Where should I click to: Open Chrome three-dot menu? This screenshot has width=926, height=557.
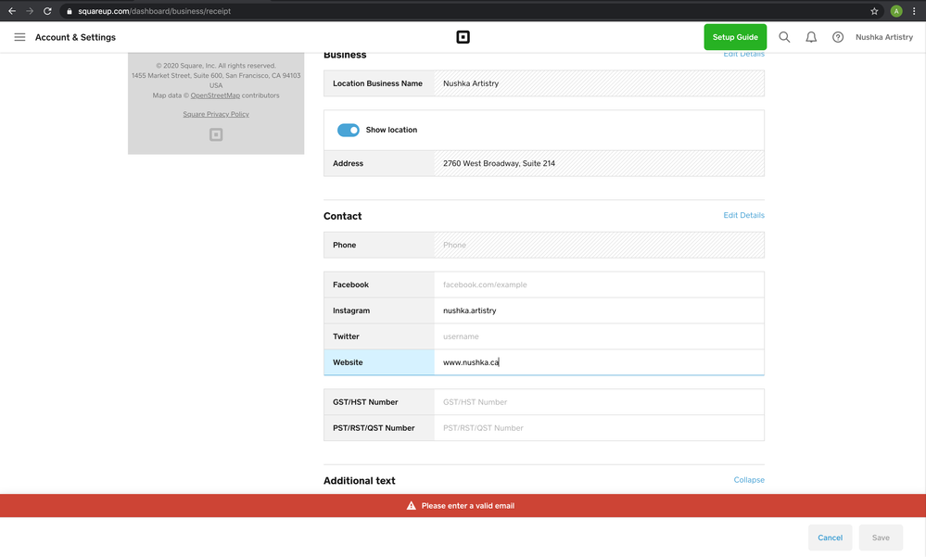pyautogui.click(x=914, y=11)
